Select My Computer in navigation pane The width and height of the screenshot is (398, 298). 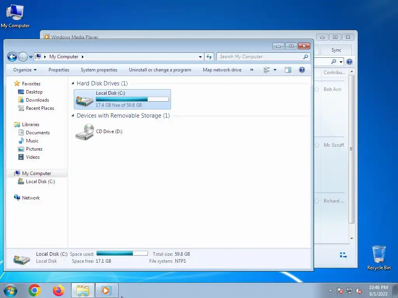(x=37, y=173)
